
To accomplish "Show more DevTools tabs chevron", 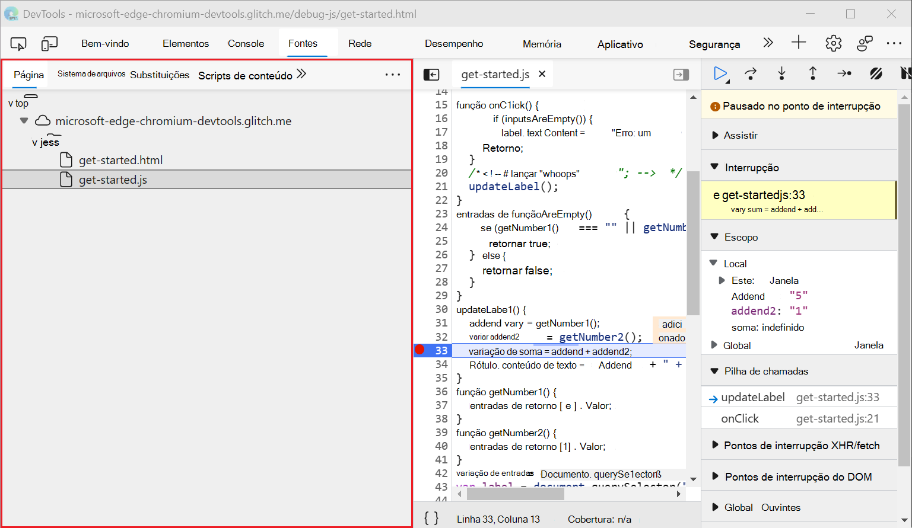I will pyautogui.click(x=768, y=43).
